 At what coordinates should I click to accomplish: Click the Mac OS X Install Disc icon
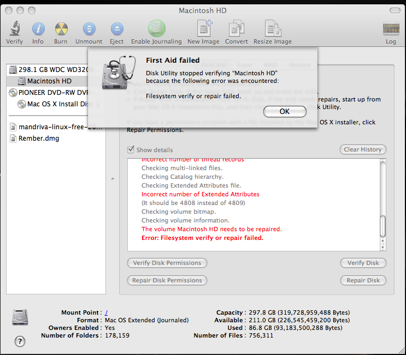(22, 104)
